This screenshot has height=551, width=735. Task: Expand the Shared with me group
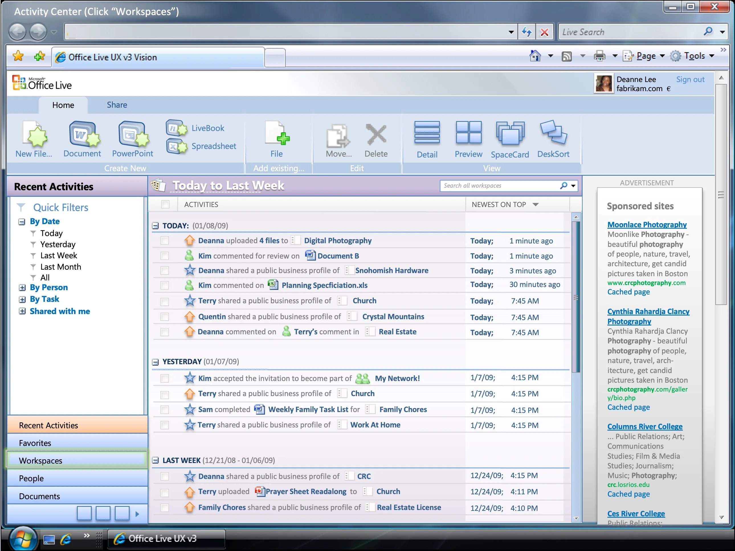point(22,311)
